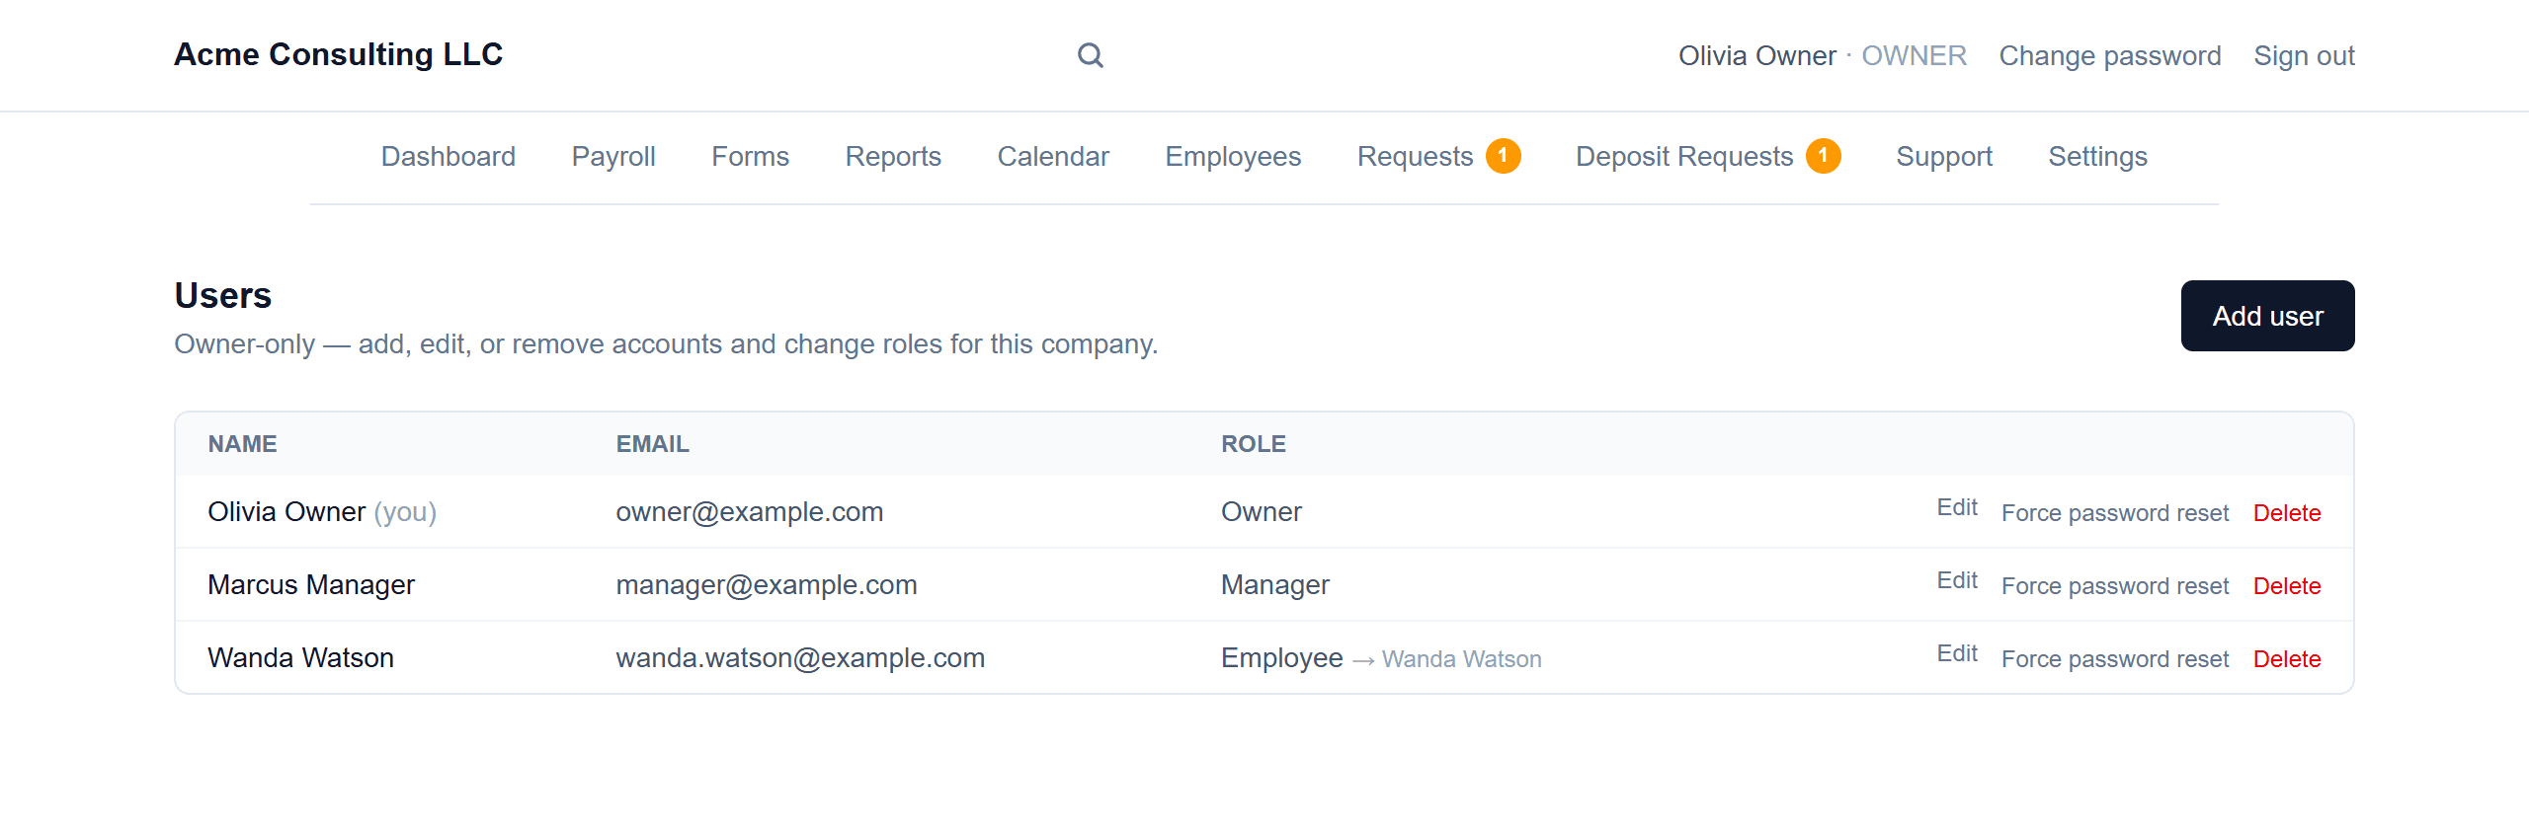Navigate to the Employees tab
Image resolution: width=2529 pixels, height=829 pixels.
1233,156
